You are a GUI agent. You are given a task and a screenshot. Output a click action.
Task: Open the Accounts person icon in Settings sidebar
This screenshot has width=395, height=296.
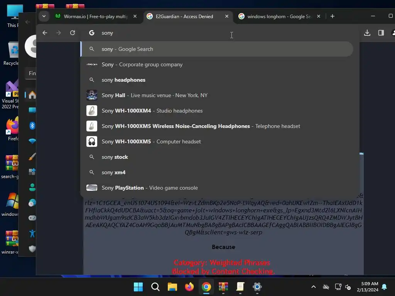point(32,187)
